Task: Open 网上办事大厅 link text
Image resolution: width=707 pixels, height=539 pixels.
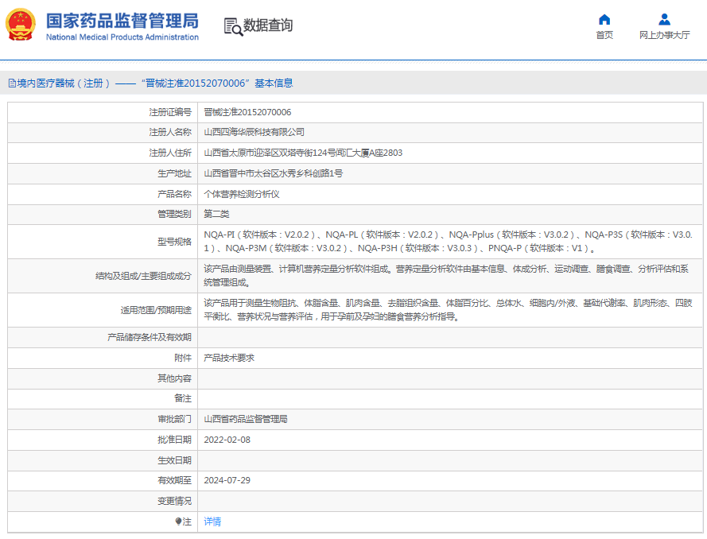Action: tap(664, 35)
